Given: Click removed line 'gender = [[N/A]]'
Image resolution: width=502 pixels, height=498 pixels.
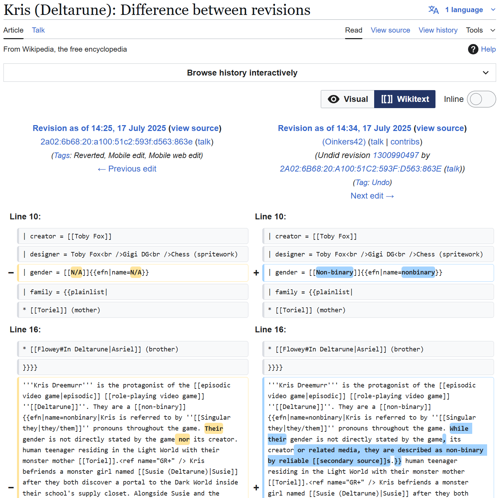Looking at the screenshot, I should tap(133, 273).
